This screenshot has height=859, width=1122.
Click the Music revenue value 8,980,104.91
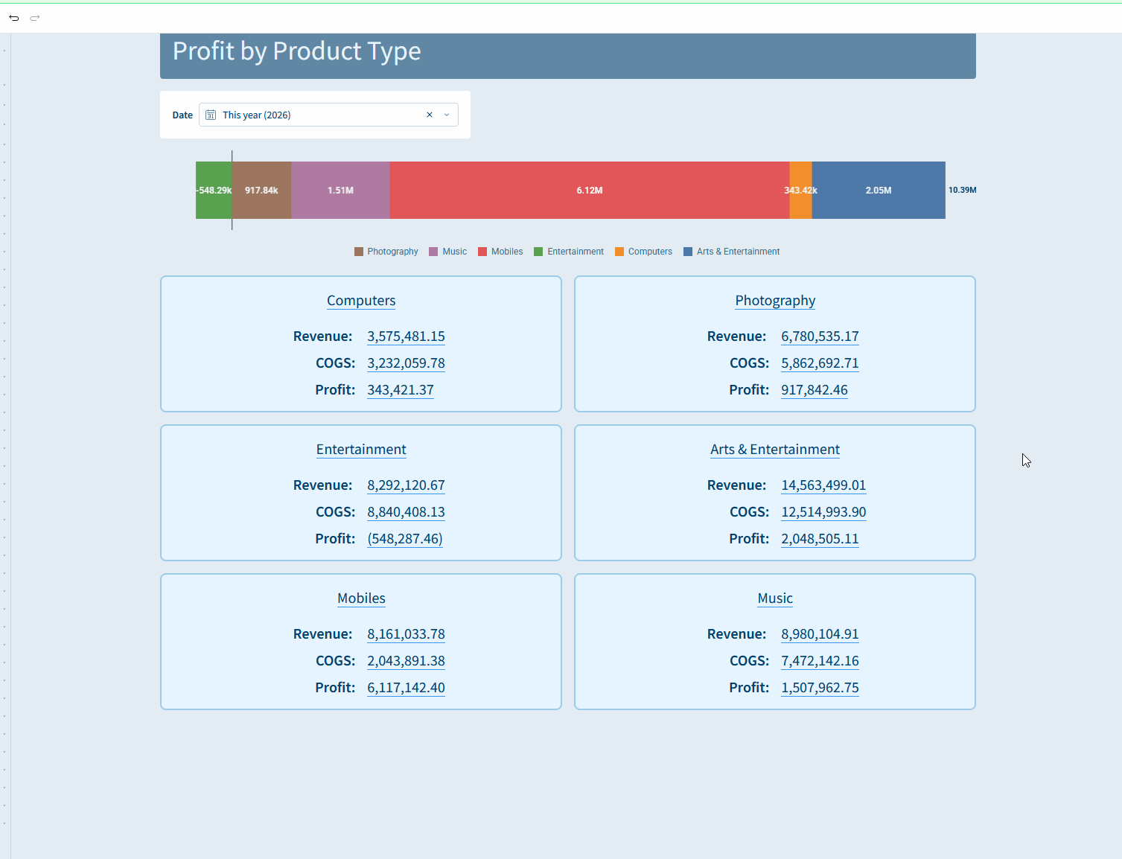pyautogui.click(x=820, y=634)
